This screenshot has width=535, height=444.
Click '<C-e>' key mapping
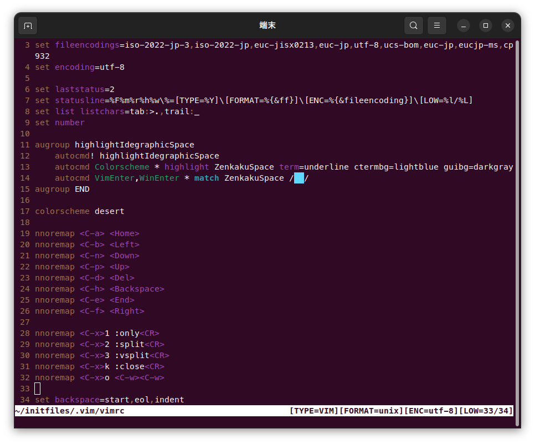(92, 300)
